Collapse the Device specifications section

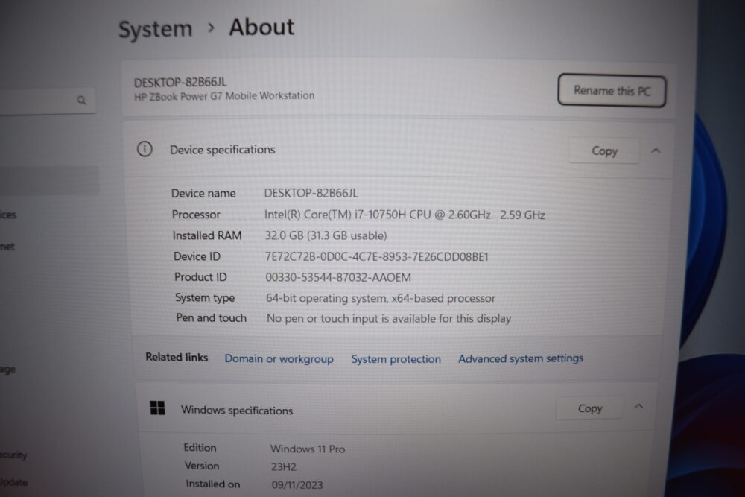pyautogui.click(x=656, y=151)
